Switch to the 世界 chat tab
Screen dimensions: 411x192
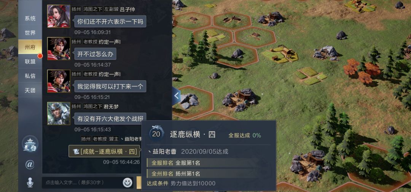click(30, 33)
